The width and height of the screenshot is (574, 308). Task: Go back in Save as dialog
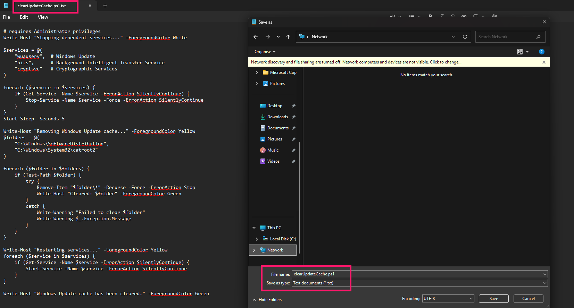pos(256,37)
